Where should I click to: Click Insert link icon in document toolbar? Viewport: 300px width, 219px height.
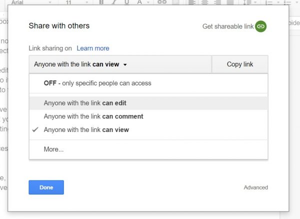tap(162, 2)
